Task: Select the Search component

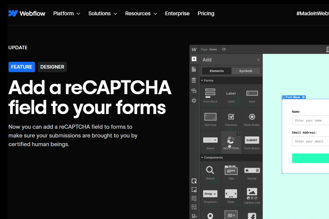Action: pyautogui.click(x=210, y=172)
